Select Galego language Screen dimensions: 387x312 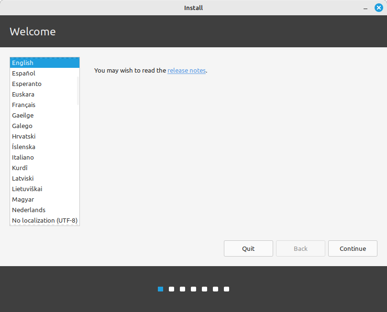click(x=44, y=126)
